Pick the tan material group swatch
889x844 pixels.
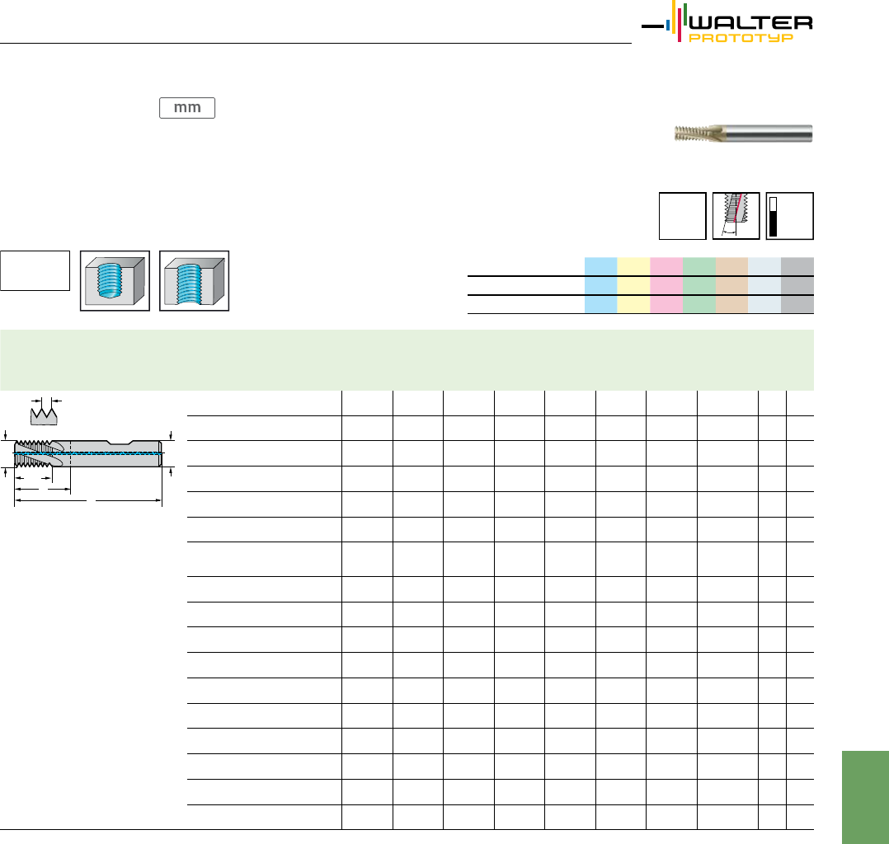[x=732, y=285]
